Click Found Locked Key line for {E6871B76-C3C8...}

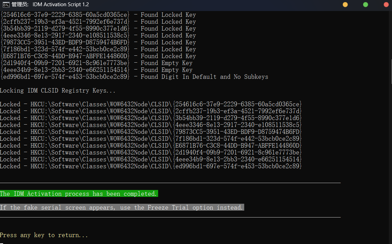point(98,56)
